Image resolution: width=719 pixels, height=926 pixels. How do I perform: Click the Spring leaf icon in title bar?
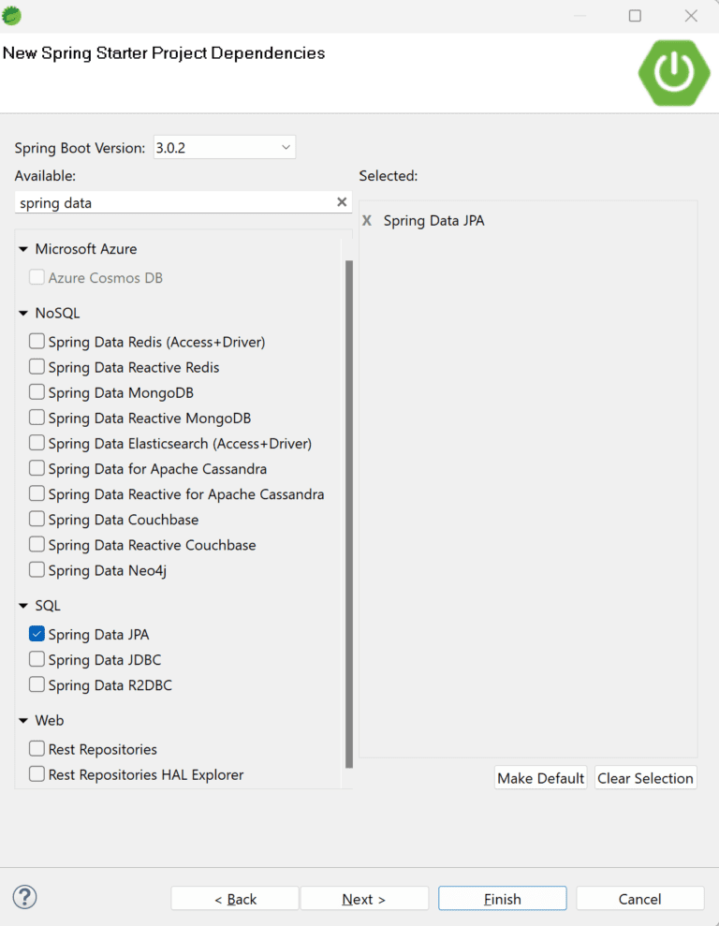click(12, 15)
